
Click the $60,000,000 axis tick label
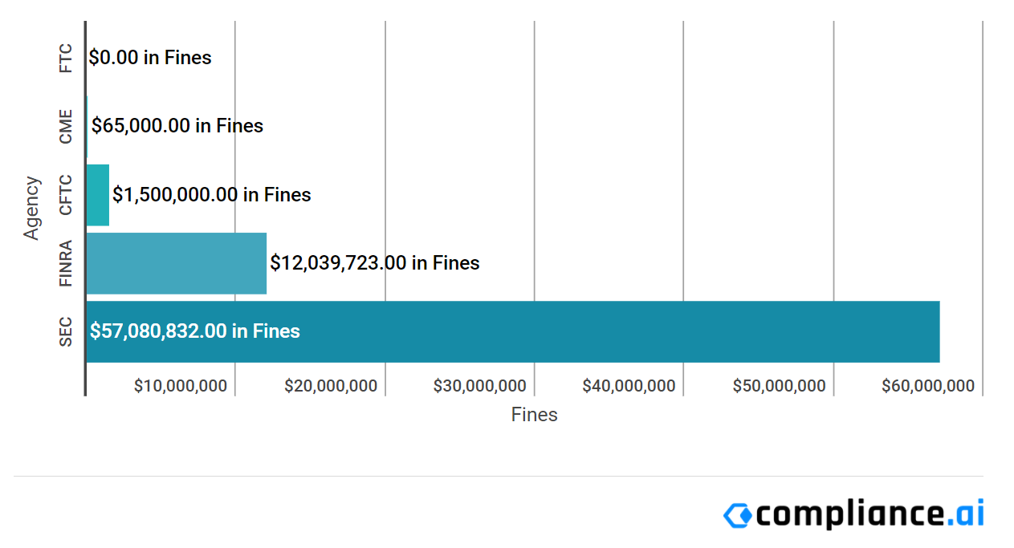(928, 386)
